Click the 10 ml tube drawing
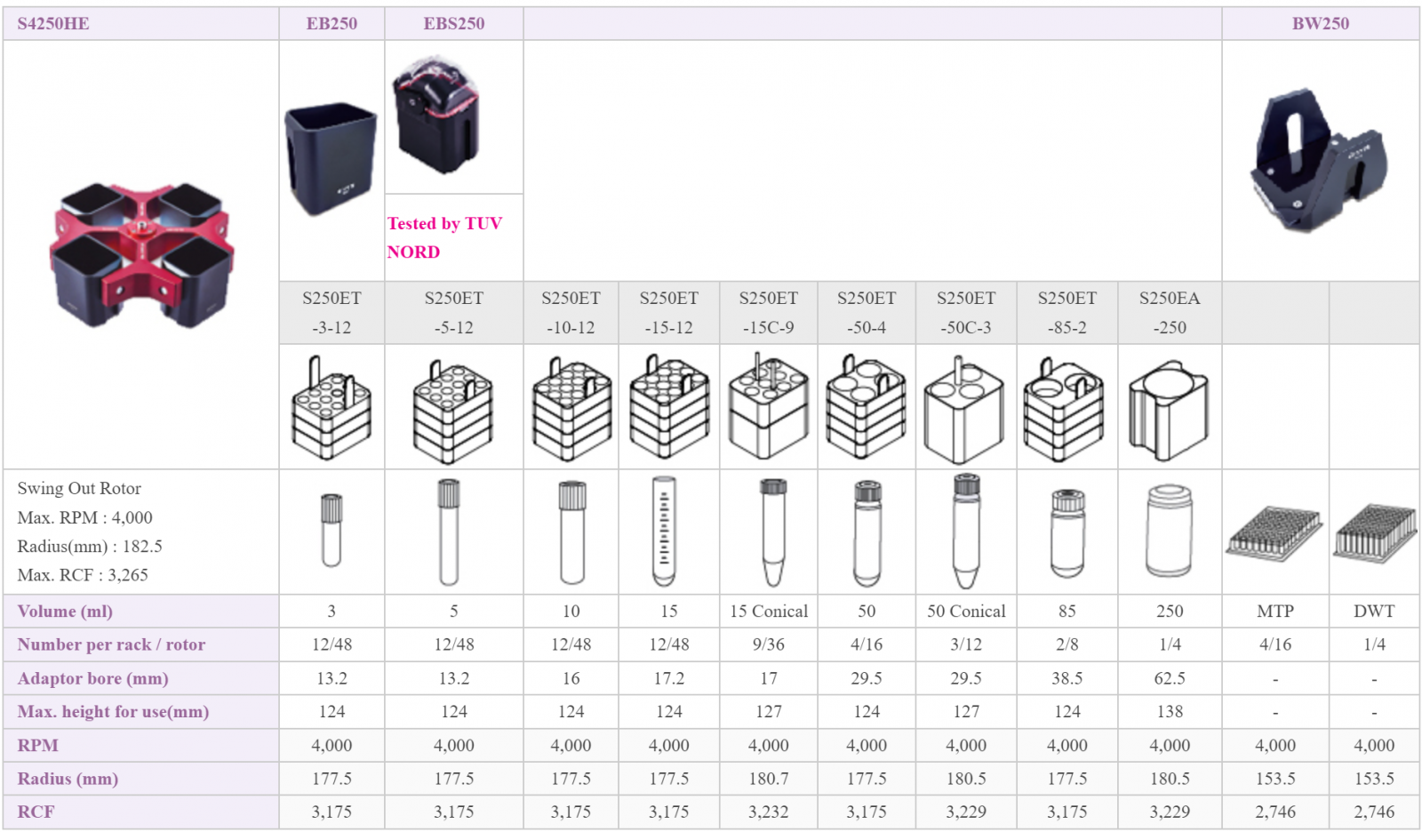Viewport: 1422px width, 832px height. pos(571,532)
